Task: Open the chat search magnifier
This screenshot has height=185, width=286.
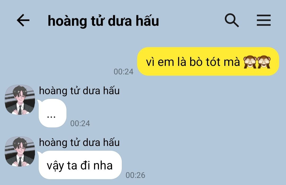Action: tap(232, 20)
